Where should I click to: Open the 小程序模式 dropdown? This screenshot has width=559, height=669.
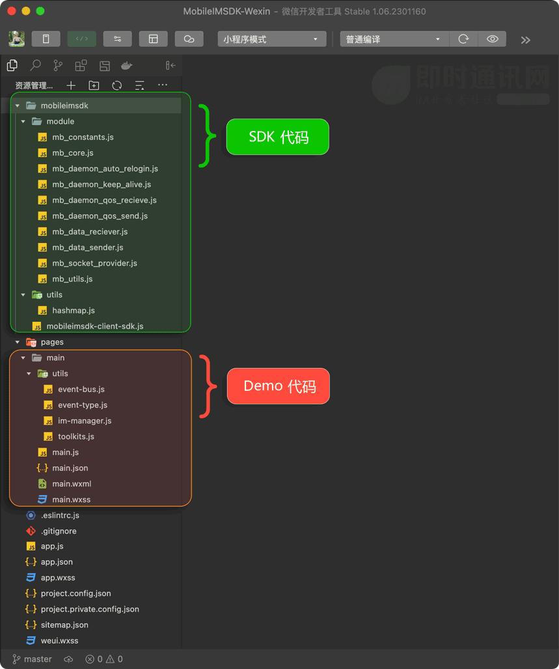[271, 38]
